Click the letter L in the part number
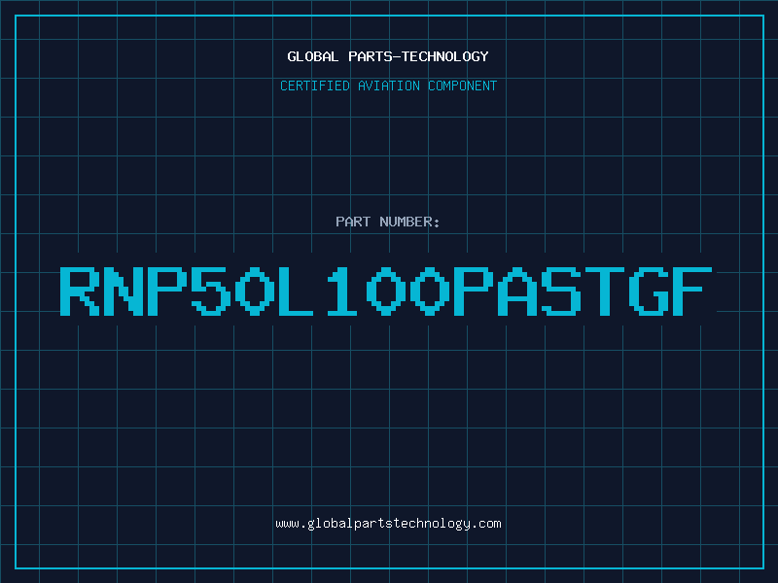 pyautogui.click(x=300, y=291)
